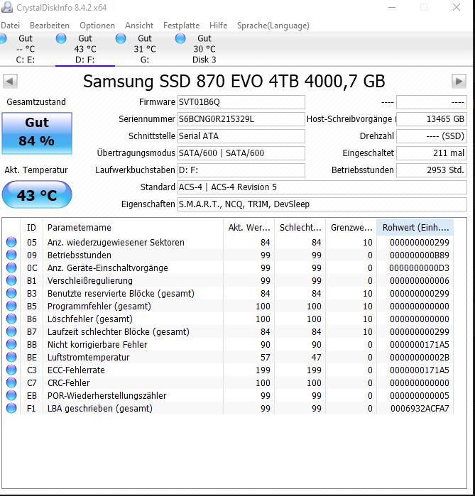
Task: Click the Übertragungsmodus field SATA/600
Action: [x=241, y=153]
